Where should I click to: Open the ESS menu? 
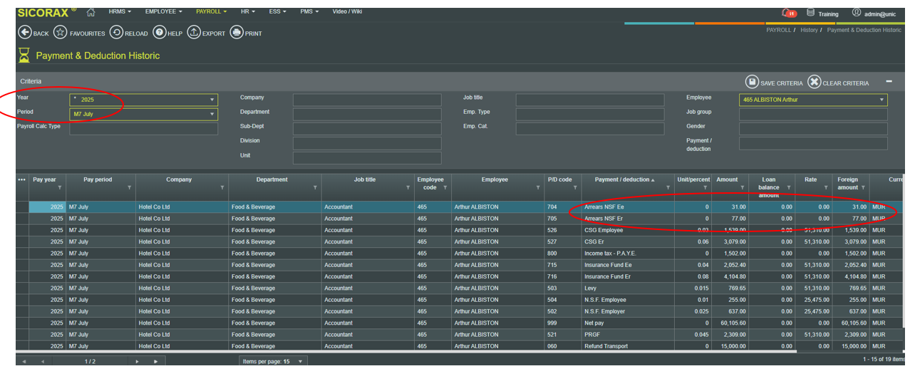[x=278, y=11]
